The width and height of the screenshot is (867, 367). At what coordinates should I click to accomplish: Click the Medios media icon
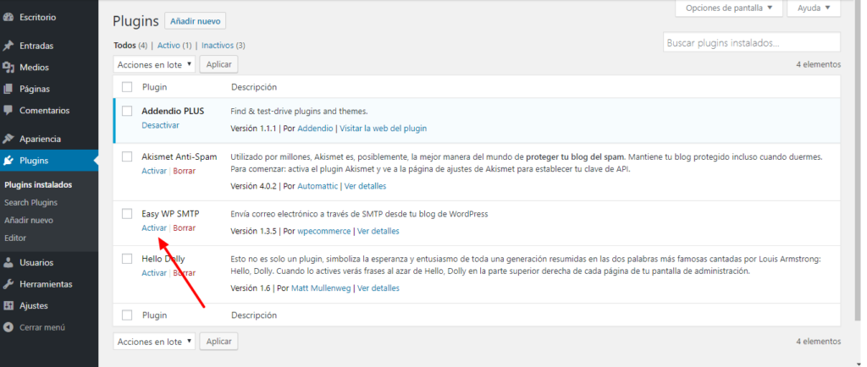[x=8, y=68]
